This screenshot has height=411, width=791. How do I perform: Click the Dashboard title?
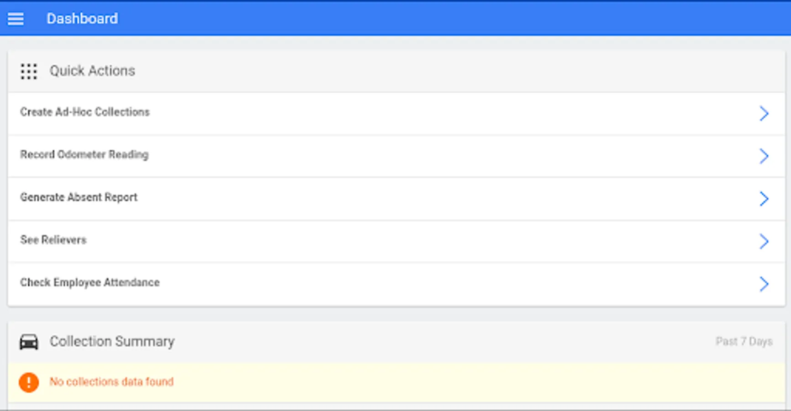tap(82, 19)
